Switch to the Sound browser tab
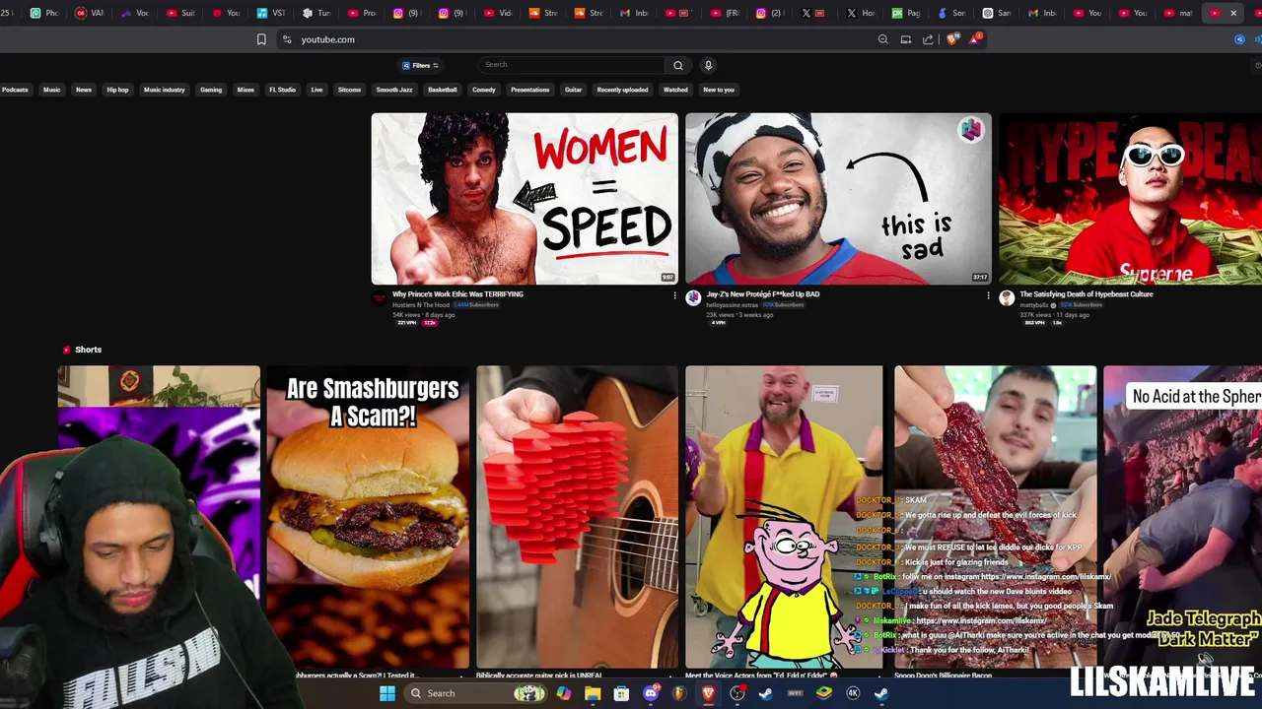Screen dimensions: 1262x709 pyautogui.click(x=951, y=13)
